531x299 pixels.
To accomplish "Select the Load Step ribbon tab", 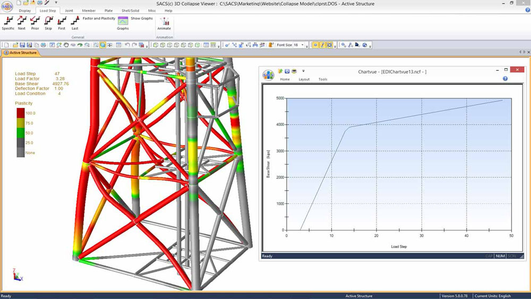I will click(x=48, y=11).
